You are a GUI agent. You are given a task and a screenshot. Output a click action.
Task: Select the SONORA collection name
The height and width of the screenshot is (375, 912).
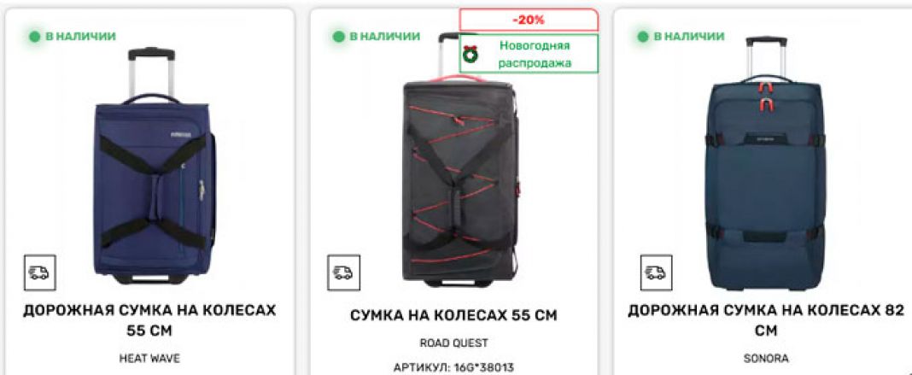[766, 359]
